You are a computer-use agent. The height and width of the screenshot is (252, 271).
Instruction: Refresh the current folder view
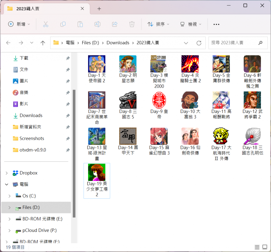click(199, 43)
